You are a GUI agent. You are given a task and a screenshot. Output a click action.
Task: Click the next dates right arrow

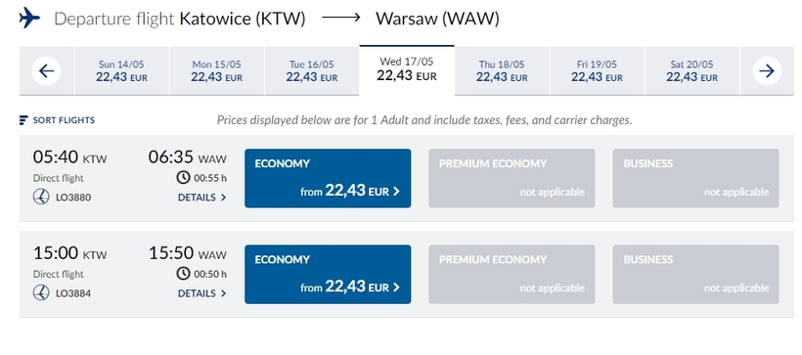(x=767, y=71)
